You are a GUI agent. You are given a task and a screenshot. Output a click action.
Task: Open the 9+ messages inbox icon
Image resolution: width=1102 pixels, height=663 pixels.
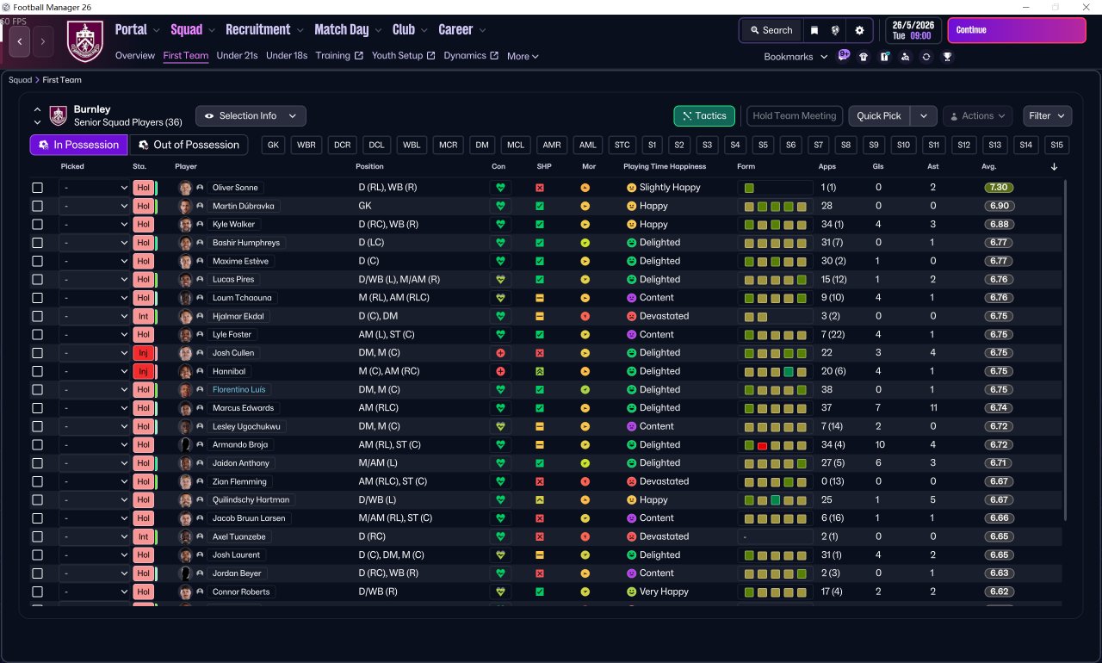click(x=844, y=56)
